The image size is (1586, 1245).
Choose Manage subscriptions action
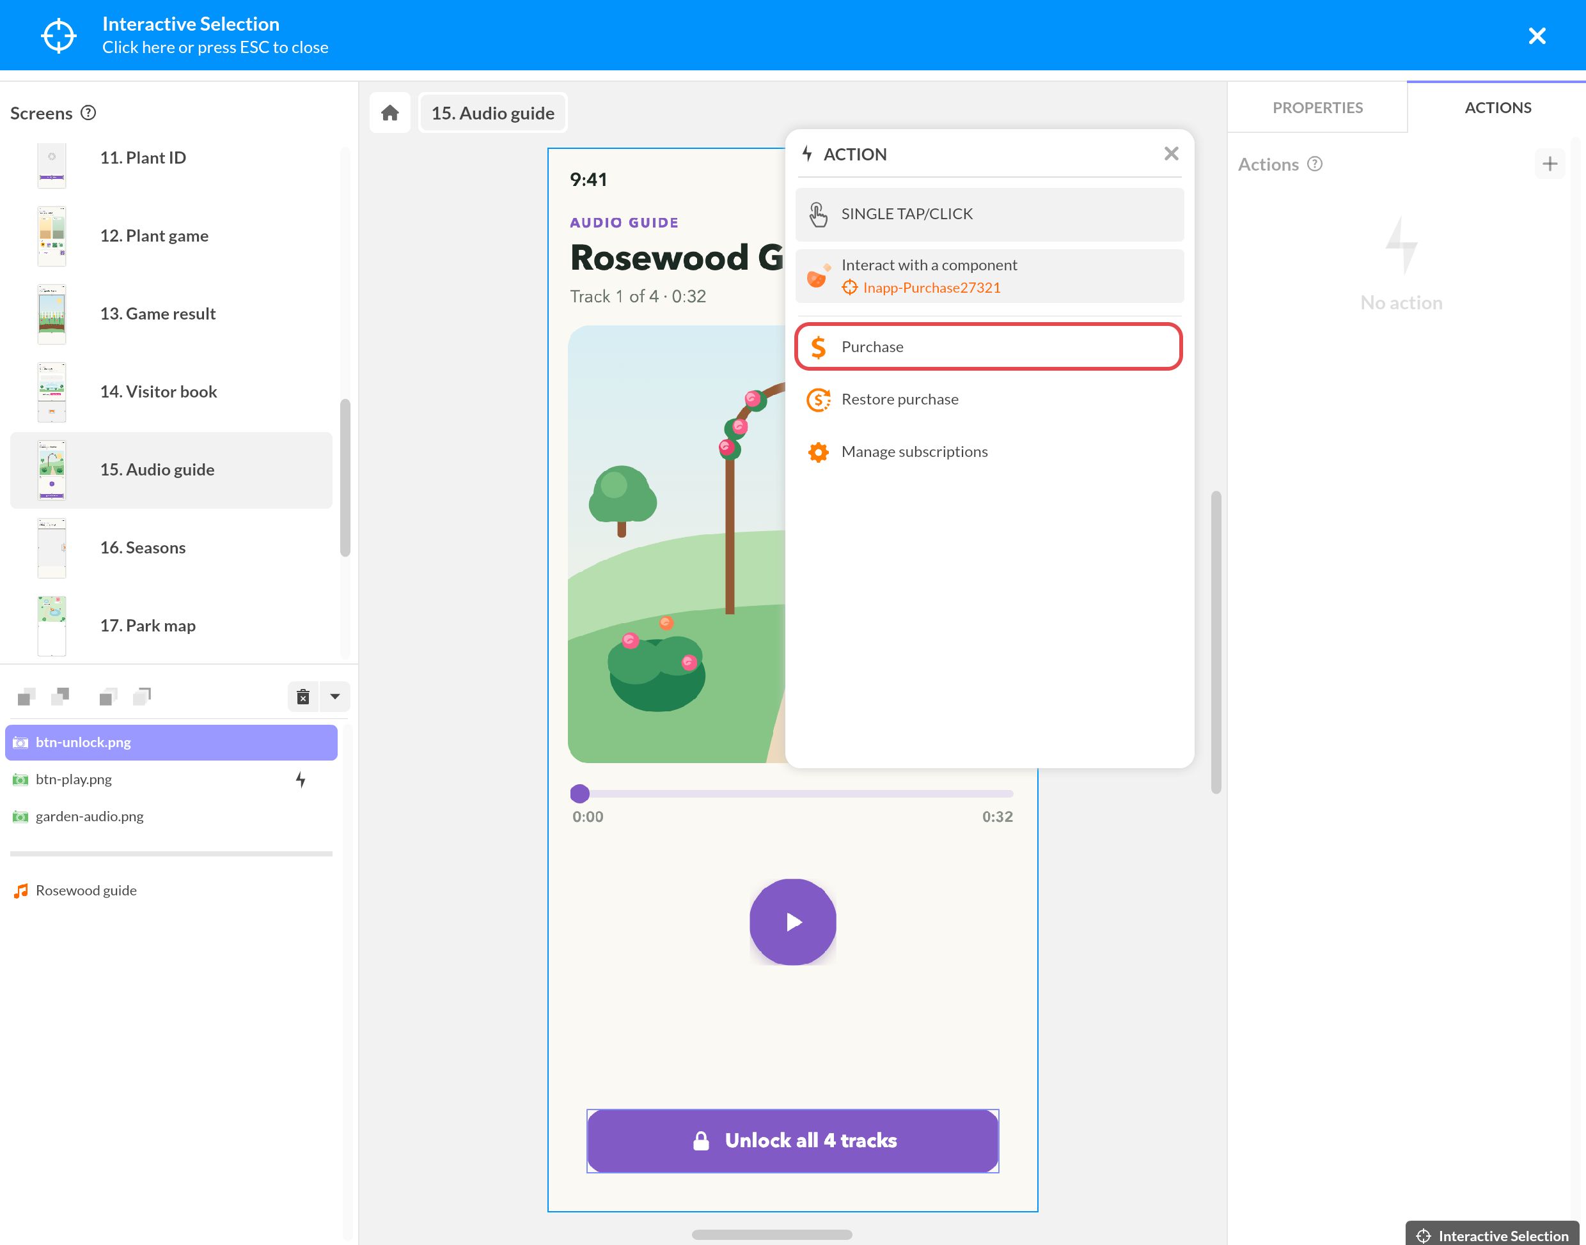[988, 452]
